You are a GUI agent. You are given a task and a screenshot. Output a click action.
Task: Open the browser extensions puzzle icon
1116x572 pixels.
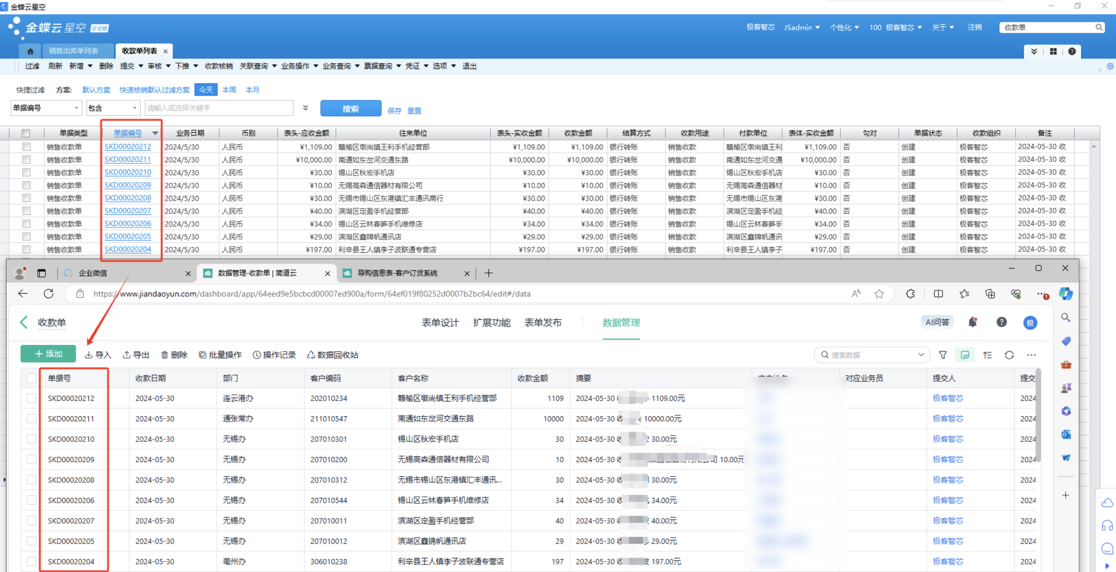(x=910, y=294)
